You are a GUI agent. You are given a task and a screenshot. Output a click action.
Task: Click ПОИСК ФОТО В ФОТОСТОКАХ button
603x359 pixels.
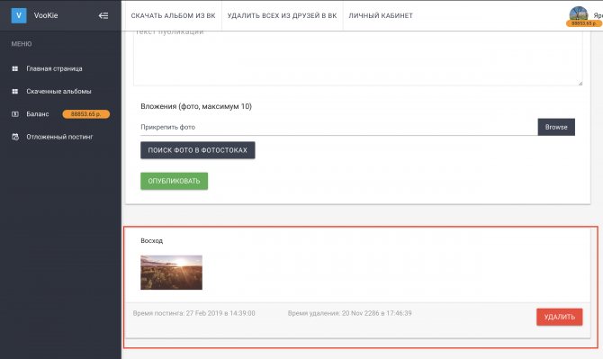tap(198, 150)
